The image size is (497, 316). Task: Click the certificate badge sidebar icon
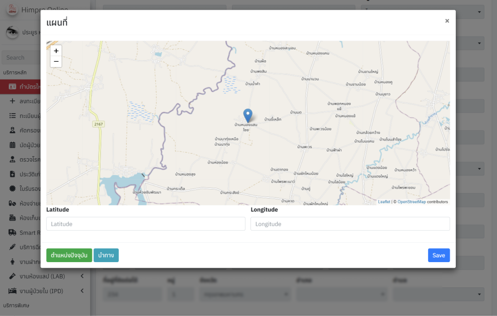coord(12,189)
